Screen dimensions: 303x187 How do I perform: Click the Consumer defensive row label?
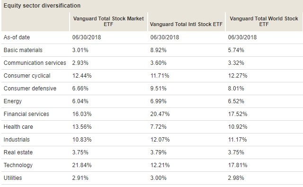tap(30, 89)
